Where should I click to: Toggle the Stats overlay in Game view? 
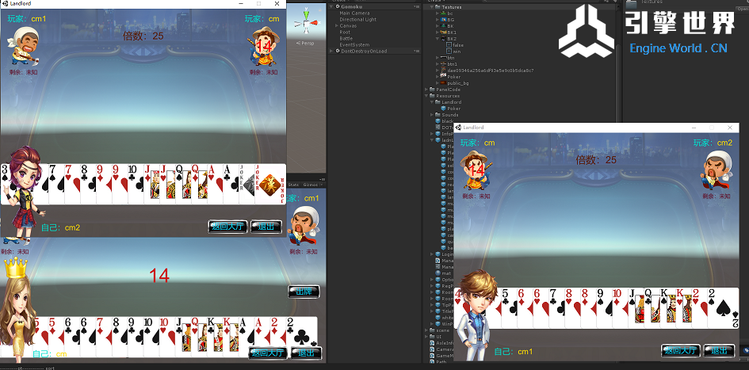[293, 185]
